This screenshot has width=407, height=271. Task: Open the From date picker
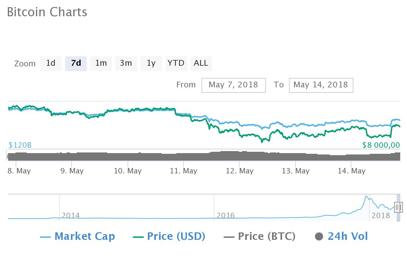233,85
